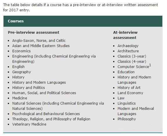Click the English course entry
167x136 pixels.
coord(18,67)
